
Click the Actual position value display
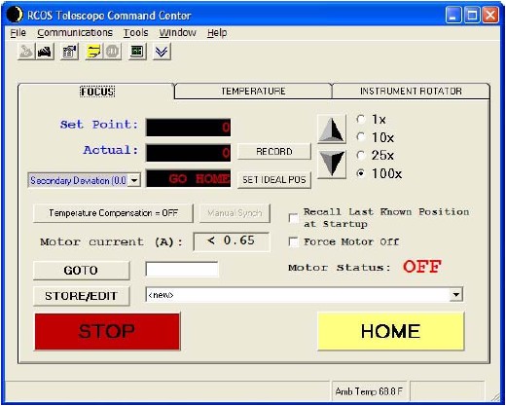(189, 153)
